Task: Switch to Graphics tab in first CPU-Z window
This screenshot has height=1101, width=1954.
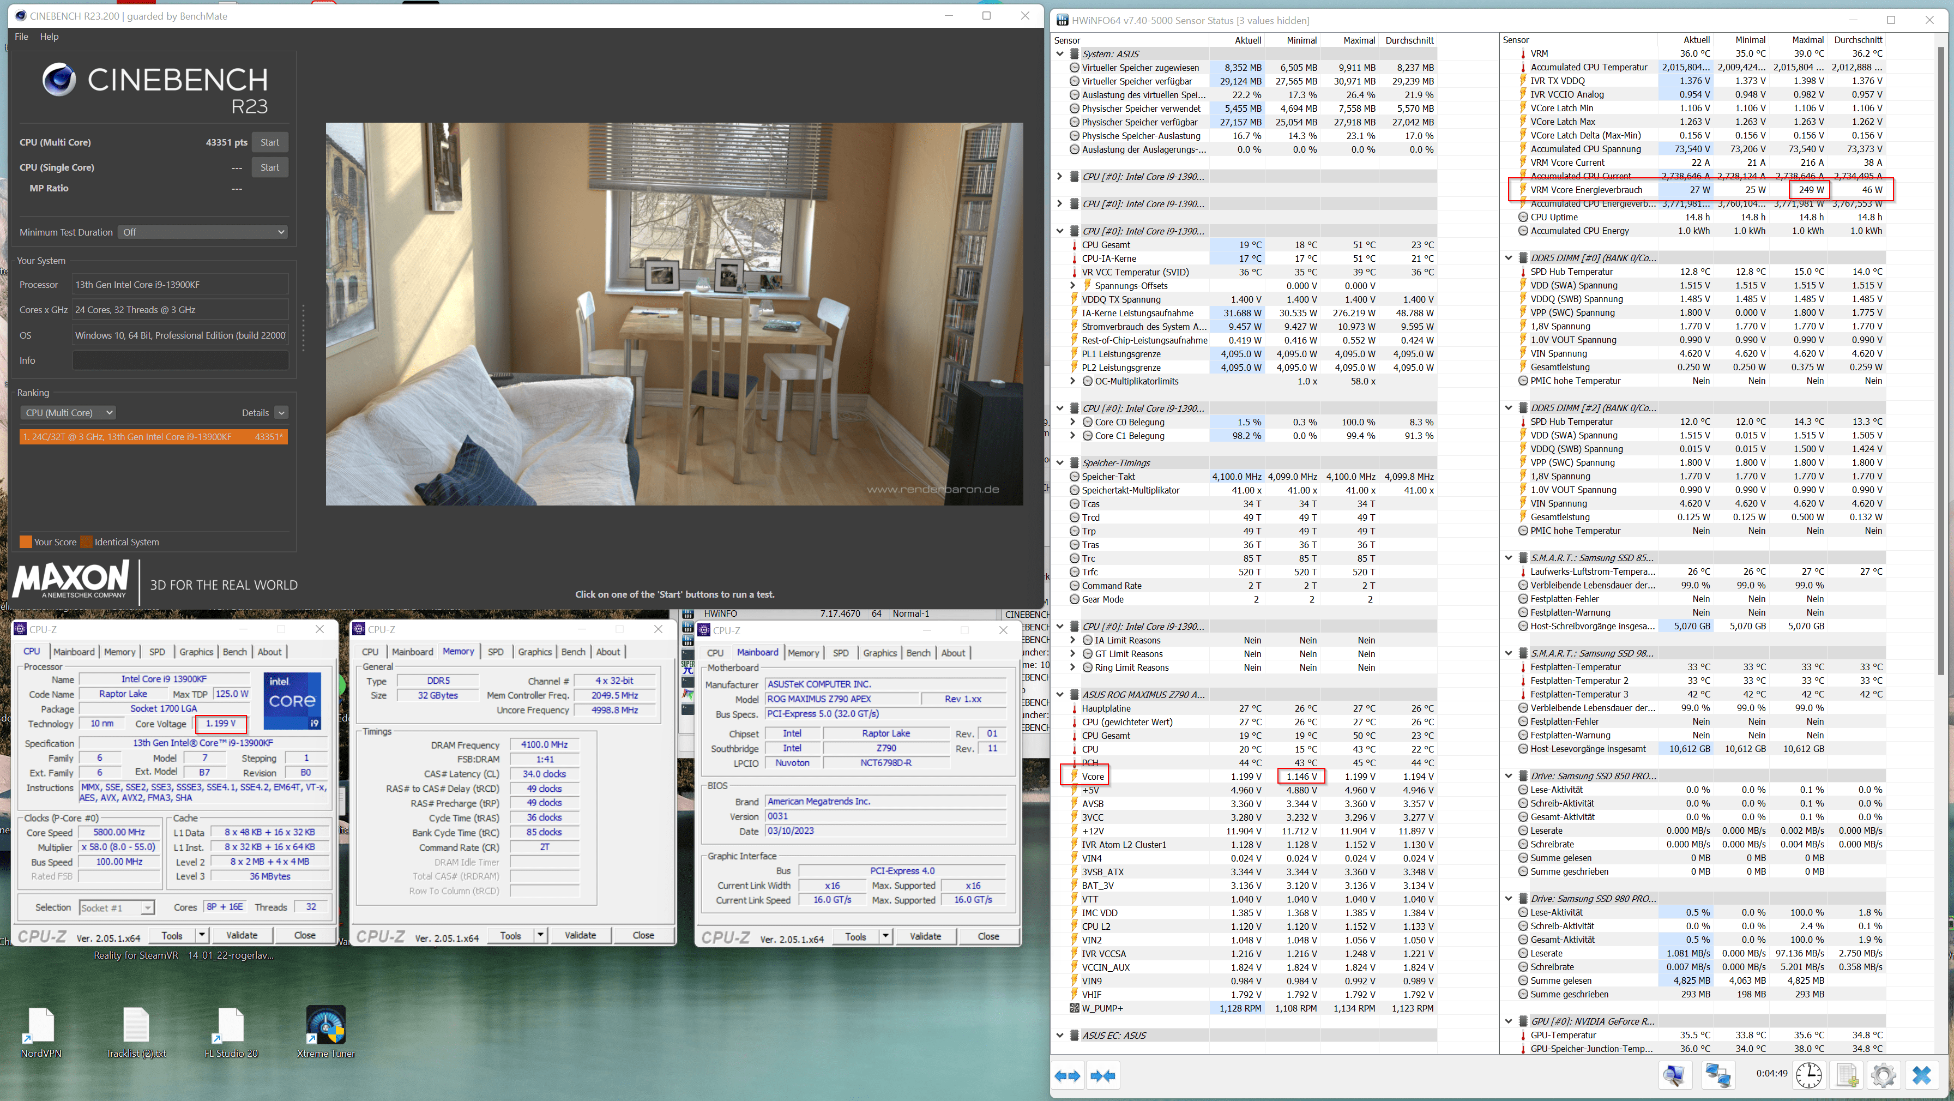Action: click(196, 652)
